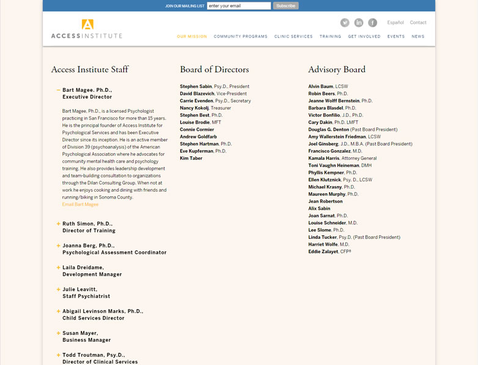478x365 pixels.
Task: Open the LinkedIn social icon
Action: coord(359,23)
